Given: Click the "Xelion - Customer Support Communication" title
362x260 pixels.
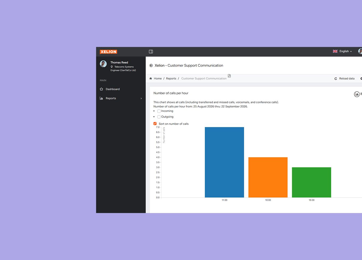Looking at the screenshot, I should (189, 66).
